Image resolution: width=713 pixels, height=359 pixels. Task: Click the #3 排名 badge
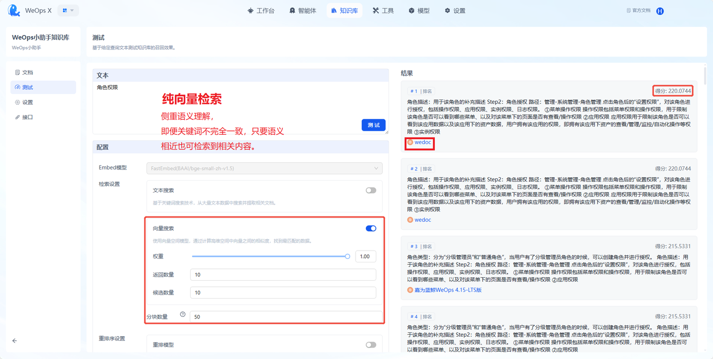(421, 246)
